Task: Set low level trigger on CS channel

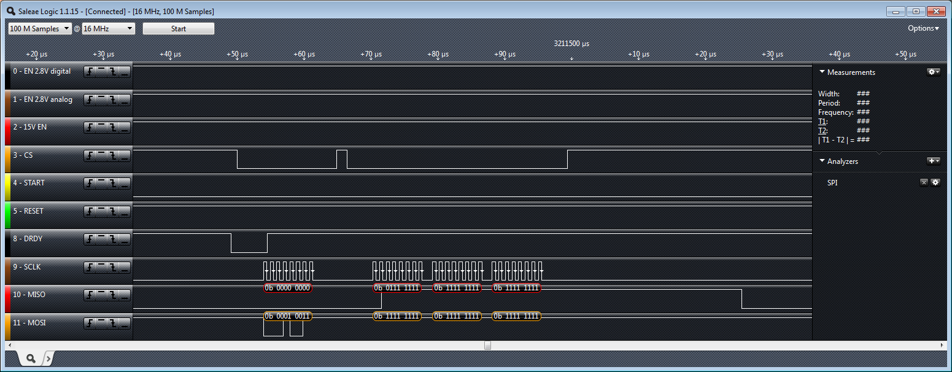Action: click(125, 155)
